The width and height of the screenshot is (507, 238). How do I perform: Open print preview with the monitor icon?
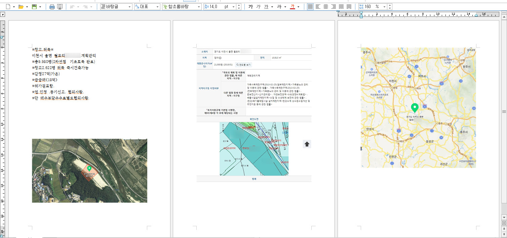coord(60,7)
